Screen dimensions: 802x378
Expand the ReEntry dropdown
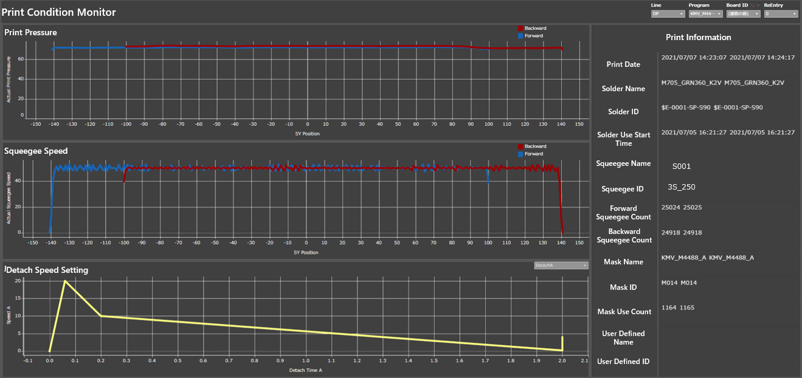coord(781,13)
